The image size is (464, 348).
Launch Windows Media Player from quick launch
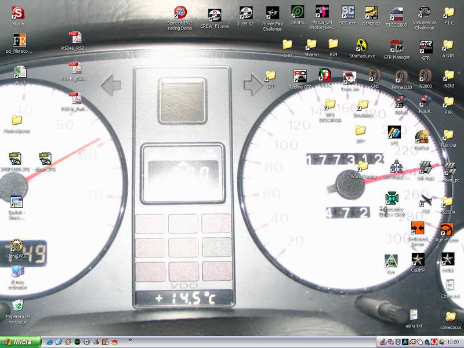tap(86, 342)
